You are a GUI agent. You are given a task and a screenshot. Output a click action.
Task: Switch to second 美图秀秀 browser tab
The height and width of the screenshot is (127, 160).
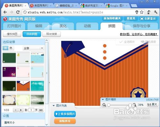(41, 6)
